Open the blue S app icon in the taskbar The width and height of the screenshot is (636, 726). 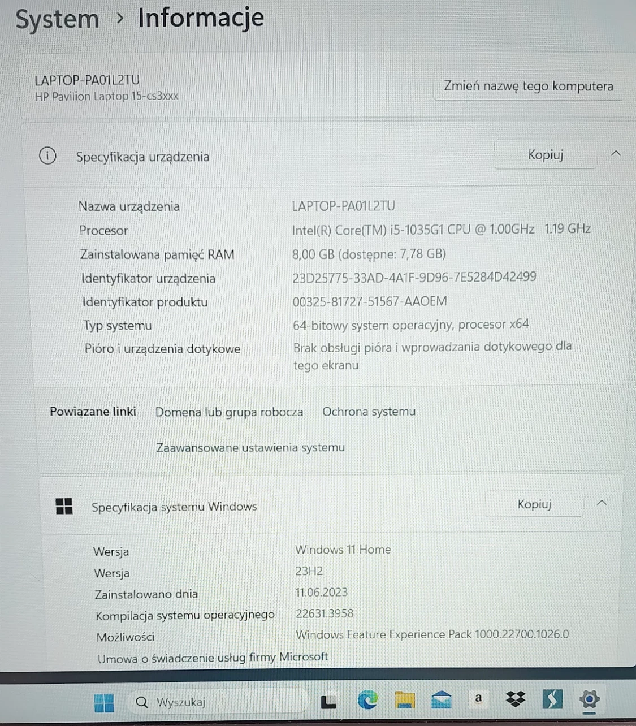click(x=552, y=699)
